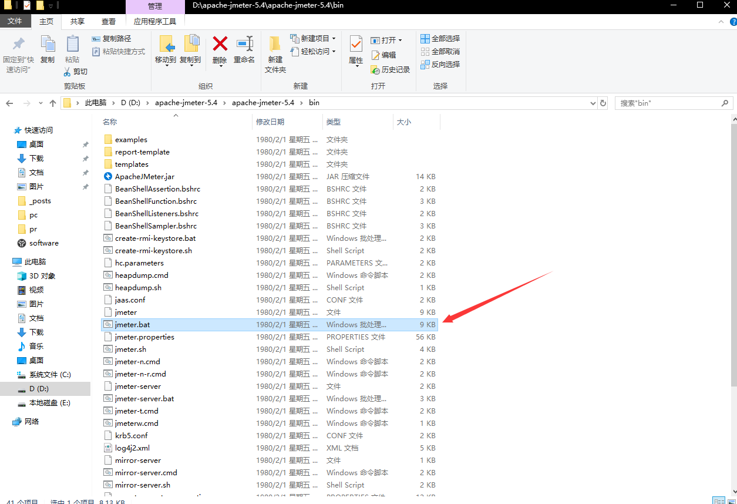Click the red Delete (删除) icon
This screenshot has width=737, height=504.
click(x=220, y=45)
